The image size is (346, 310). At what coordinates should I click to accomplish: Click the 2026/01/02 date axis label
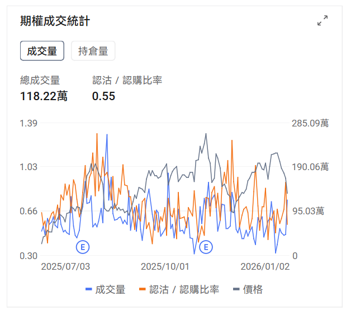(265, 267)
